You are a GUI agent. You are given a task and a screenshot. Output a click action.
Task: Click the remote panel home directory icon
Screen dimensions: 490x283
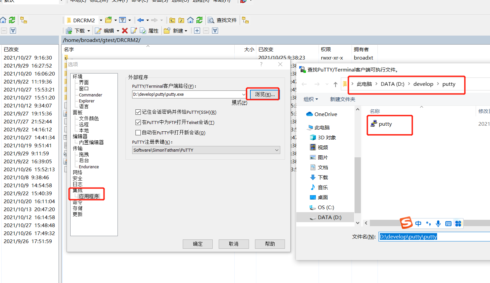pyautogui.click(x=190, y=20)
